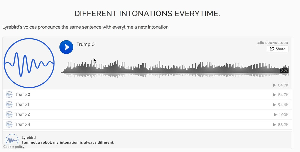Click the Trump 0 title next to play button

[85, 44]
